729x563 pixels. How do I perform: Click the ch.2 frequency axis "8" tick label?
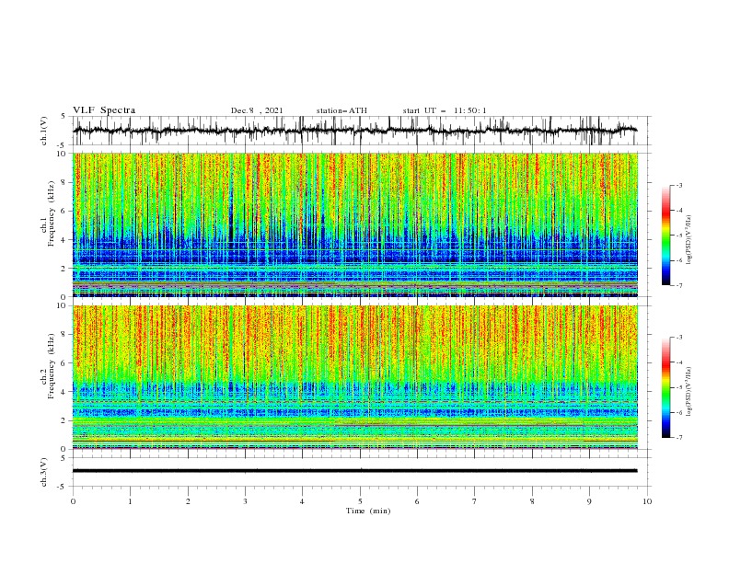[x=64, y=335]
